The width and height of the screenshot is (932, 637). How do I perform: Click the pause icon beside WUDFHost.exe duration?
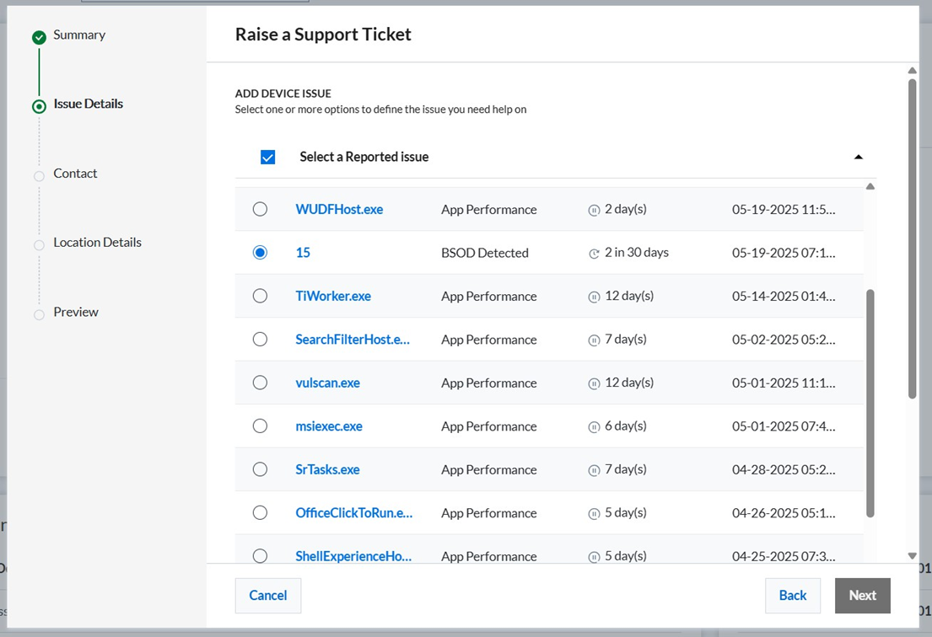(594, 210)
